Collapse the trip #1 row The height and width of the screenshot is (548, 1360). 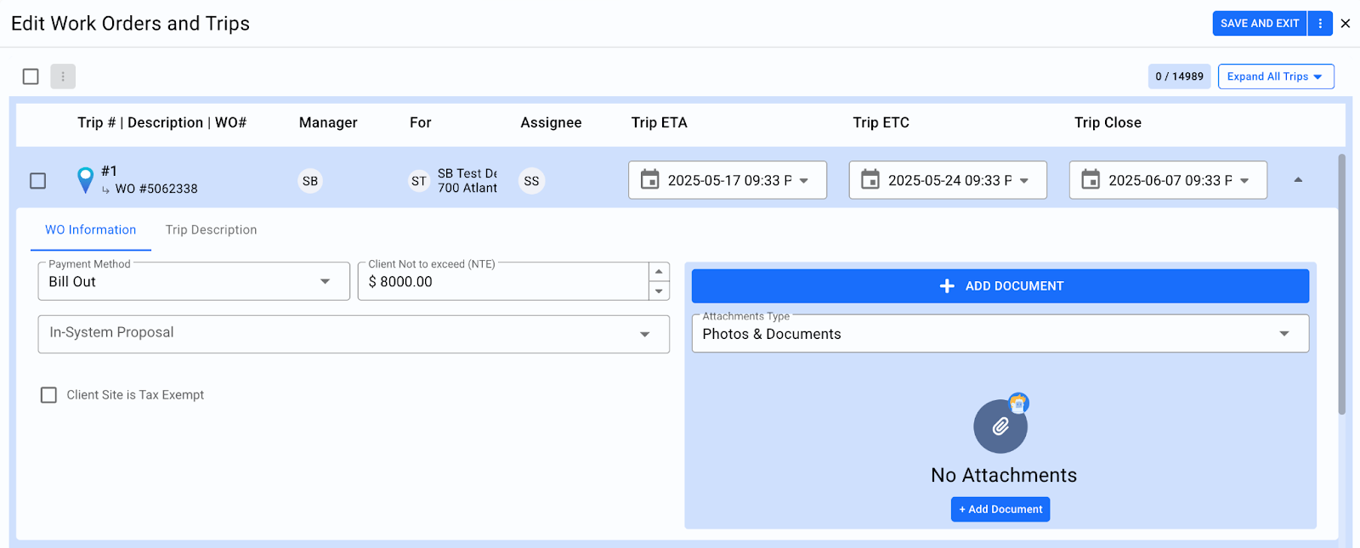1298,180
